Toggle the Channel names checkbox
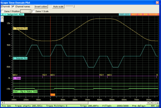The height and width of the screenshot is (108, 161). [13, 6]
